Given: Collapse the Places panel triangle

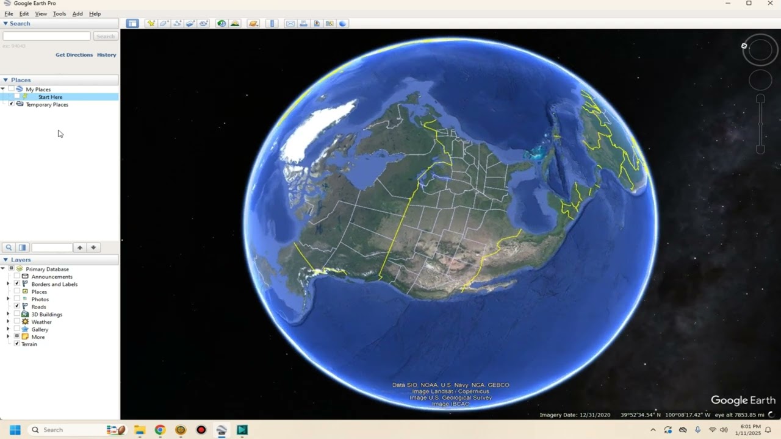Looking at the screenshot, I should (5, 80).
